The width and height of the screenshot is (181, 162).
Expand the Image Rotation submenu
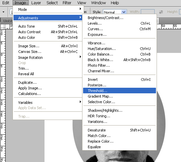(x=48, y=58)
